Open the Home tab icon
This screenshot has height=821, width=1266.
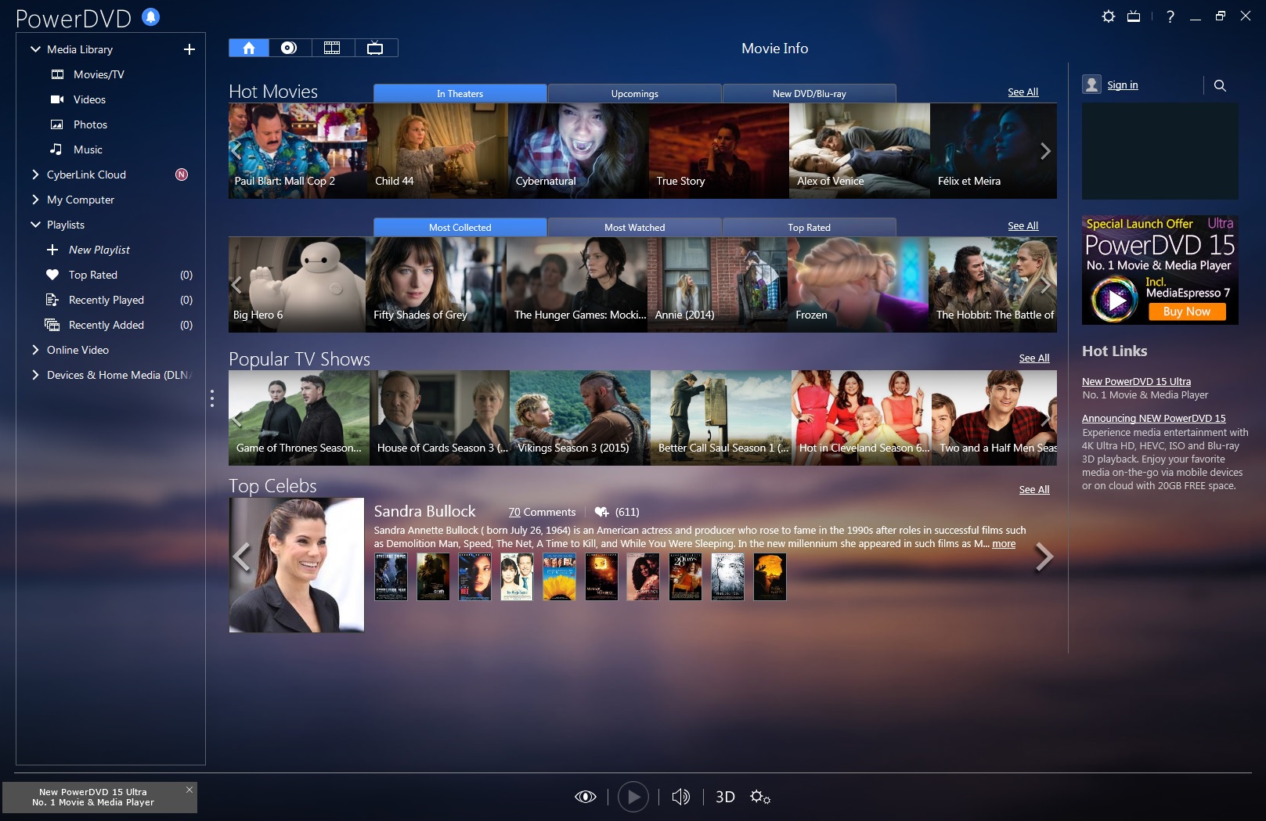tap(249, 48)
